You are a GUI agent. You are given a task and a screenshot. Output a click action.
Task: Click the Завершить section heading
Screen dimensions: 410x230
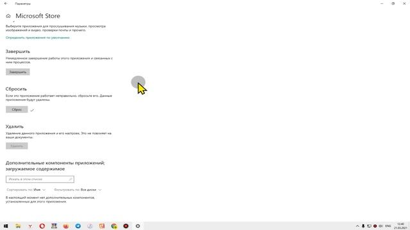click(x=18, y=51)
